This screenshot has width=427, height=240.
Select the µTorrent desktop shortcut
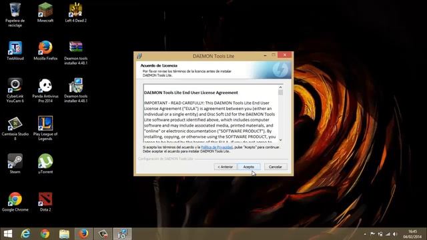[x=45, y=163]
